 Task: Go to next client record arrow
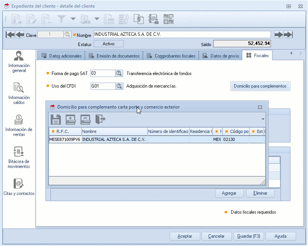coord(279,35)
